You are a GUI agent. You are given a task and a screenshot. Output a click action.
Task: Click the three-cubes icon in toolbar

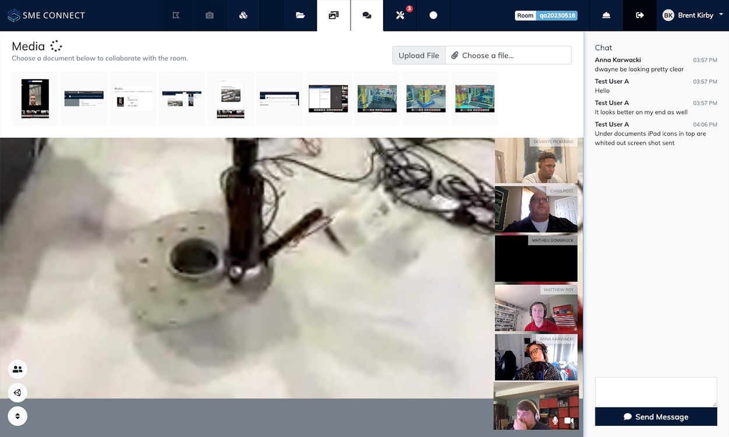(243, 16)
